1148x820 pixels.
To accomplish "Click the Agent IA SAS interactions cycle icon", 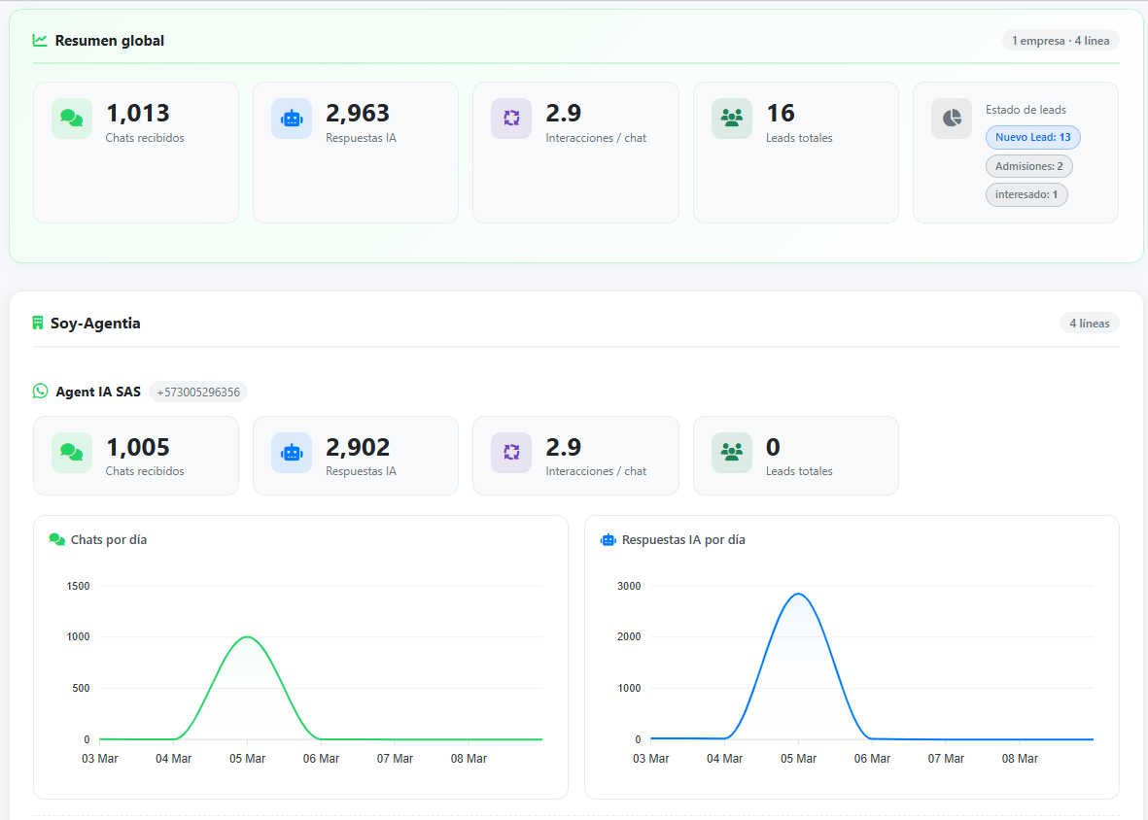I will coord(511,452).
